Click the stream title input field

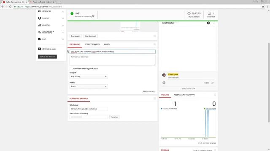coord(113,52)
